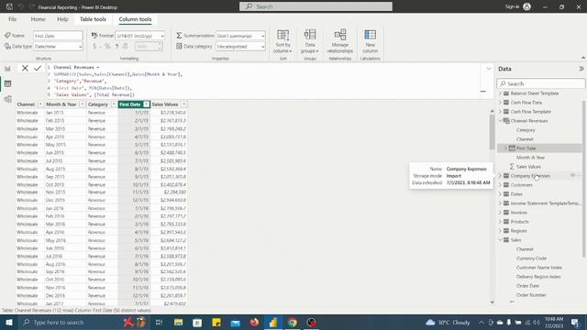Select Month & Year field in Data pane
587x330 pixels.
pyautogui.click(x=530, y=158)
